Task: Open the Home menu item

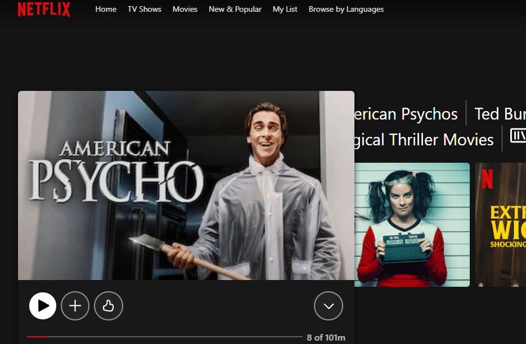Action: pyautogui.click(x=106, y=10)
